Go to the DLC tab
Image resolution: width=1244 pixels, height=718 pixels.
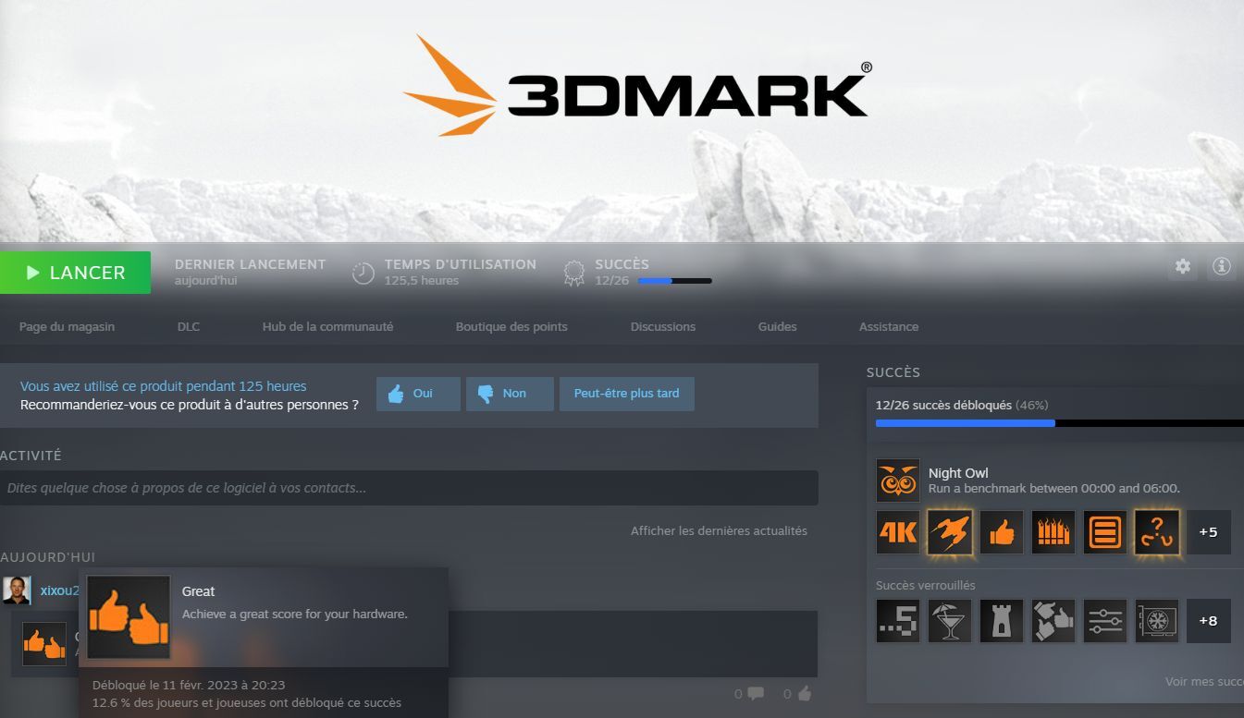189,326
